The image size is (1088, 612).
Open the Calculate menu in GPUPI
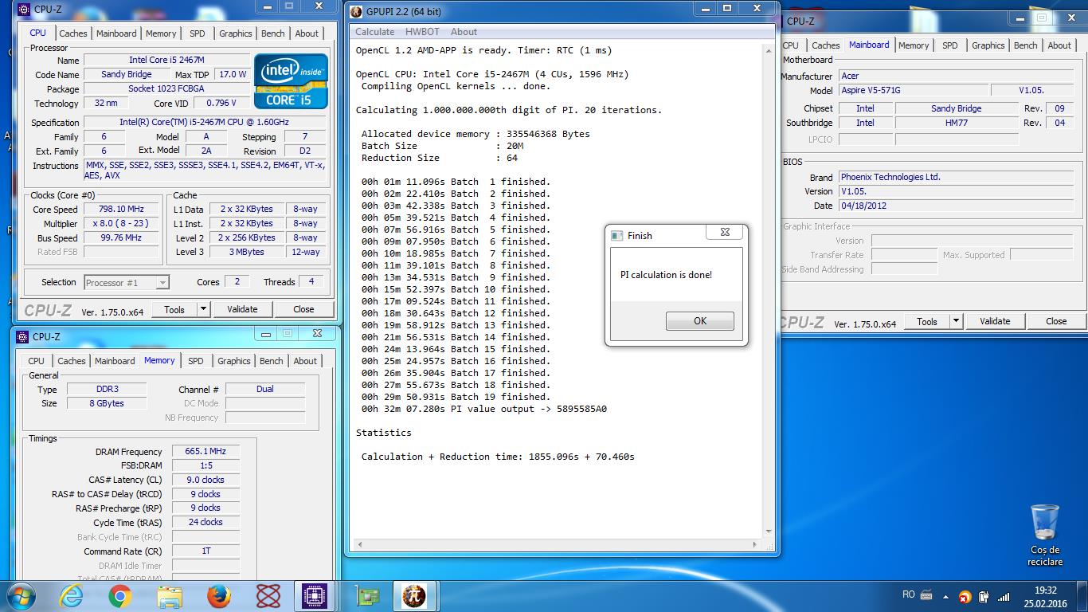[x=374, y=32]
